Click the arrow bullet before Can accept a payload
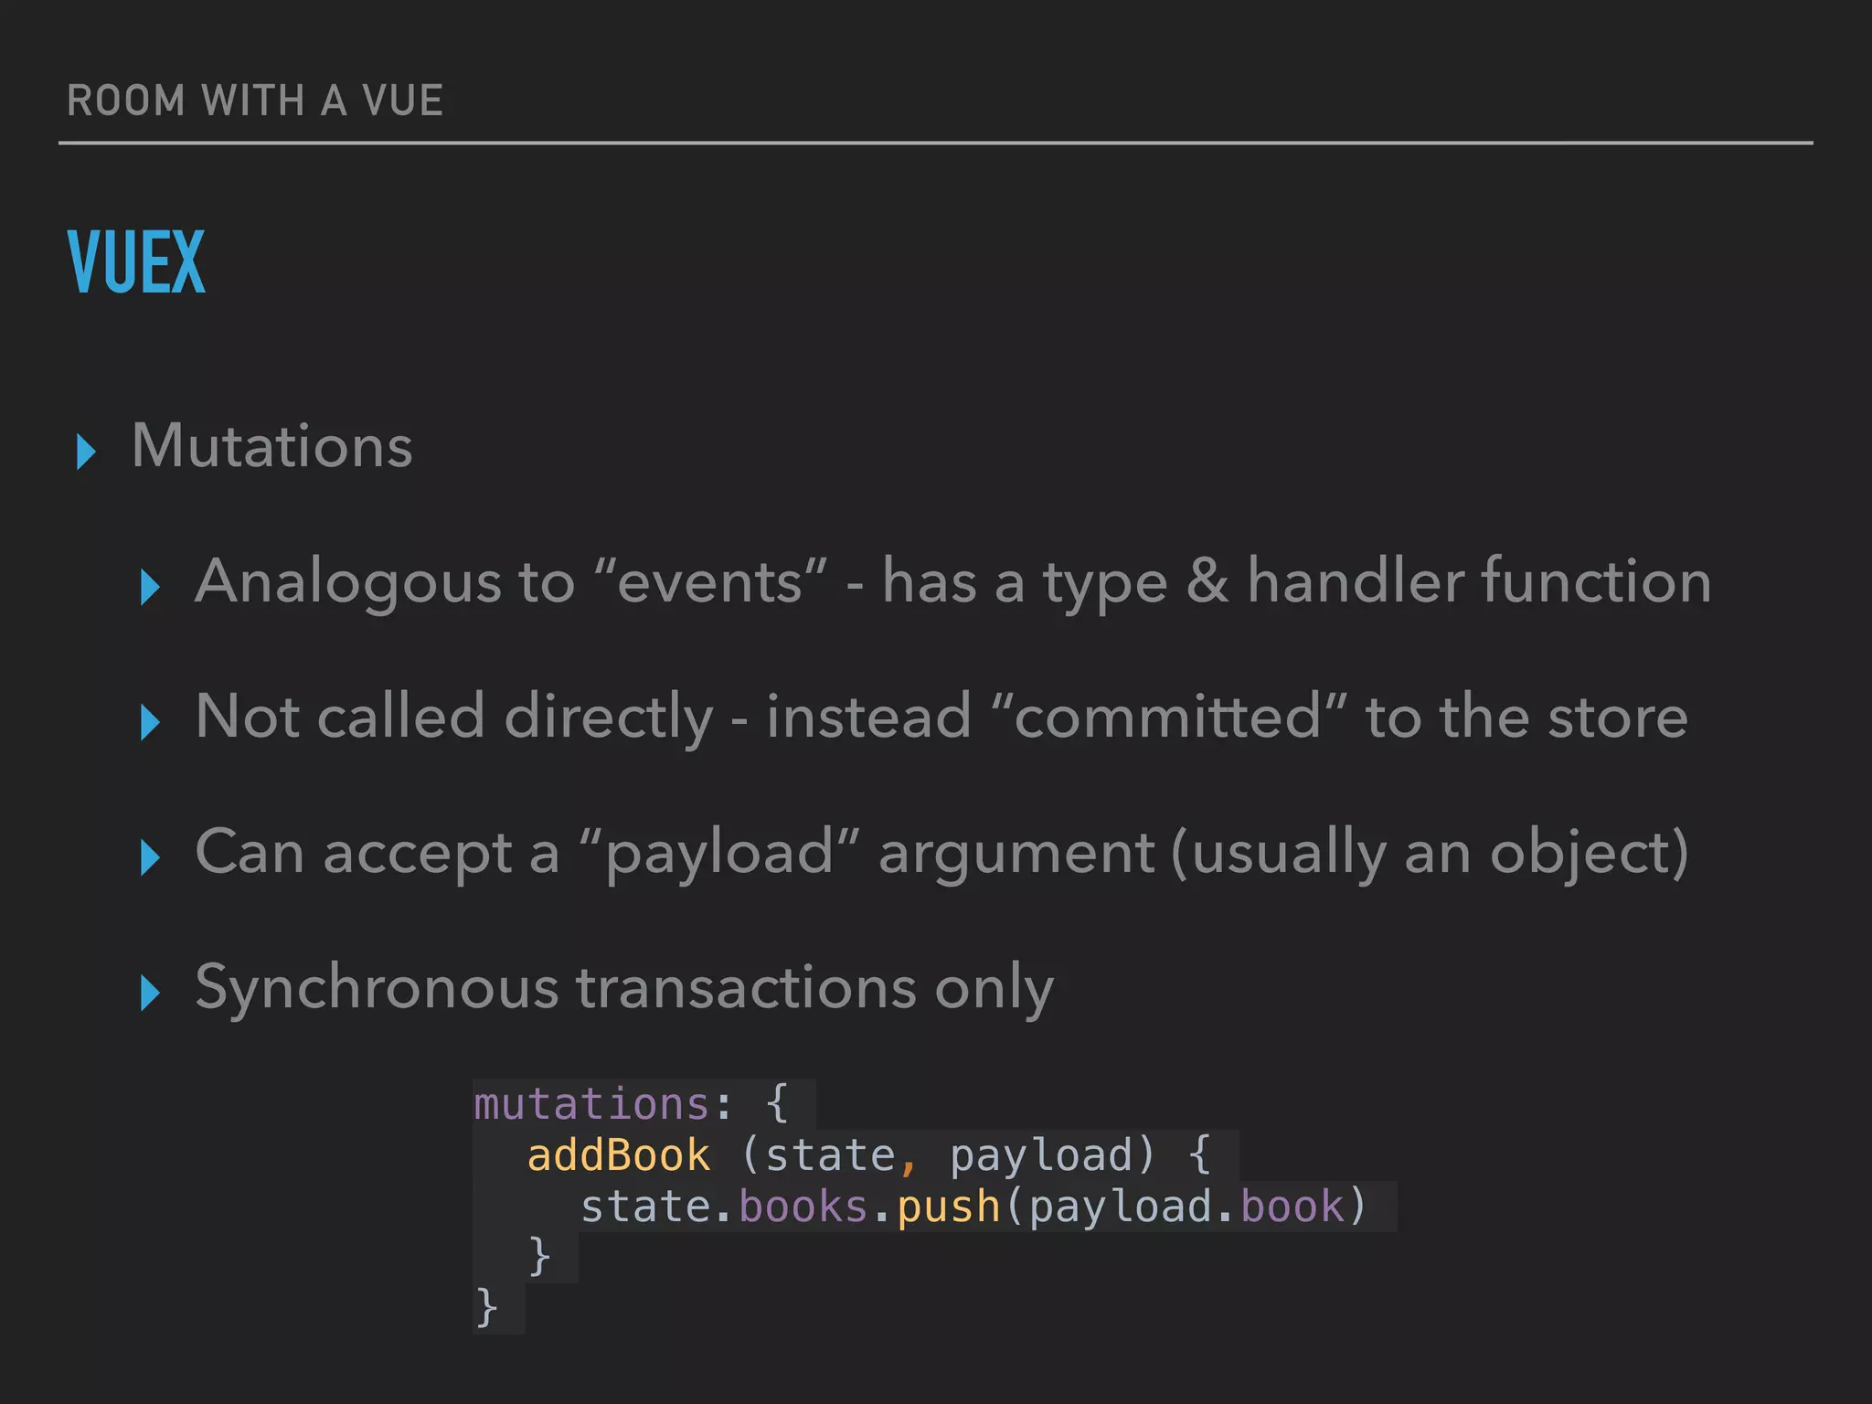 [x=151, y=857]
